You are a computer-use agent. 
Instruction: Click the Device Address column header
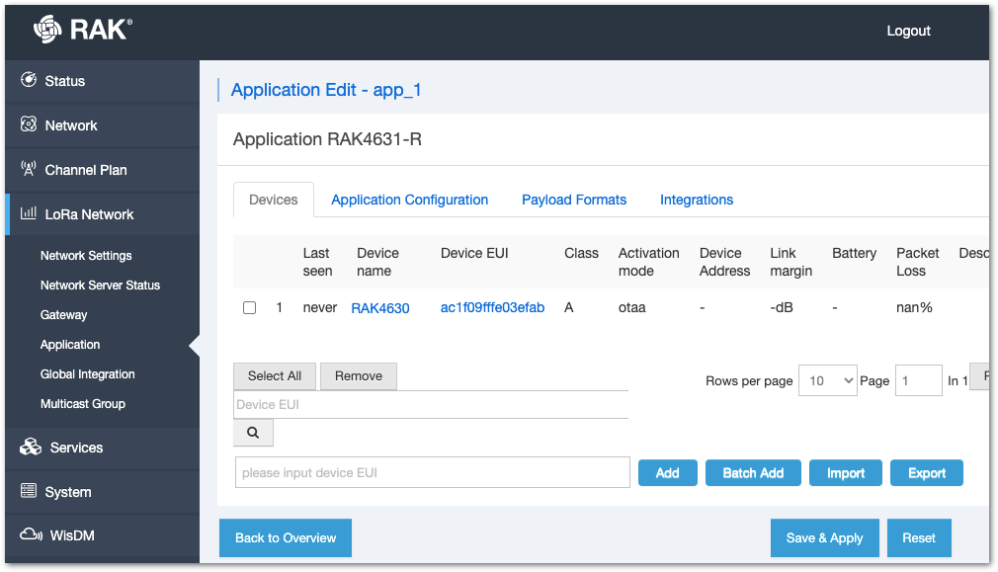[724, 262]
